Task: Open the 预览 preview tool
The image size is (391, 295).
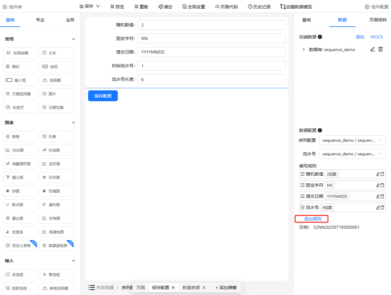Action: pyautogui.click(x=117, y=6)
